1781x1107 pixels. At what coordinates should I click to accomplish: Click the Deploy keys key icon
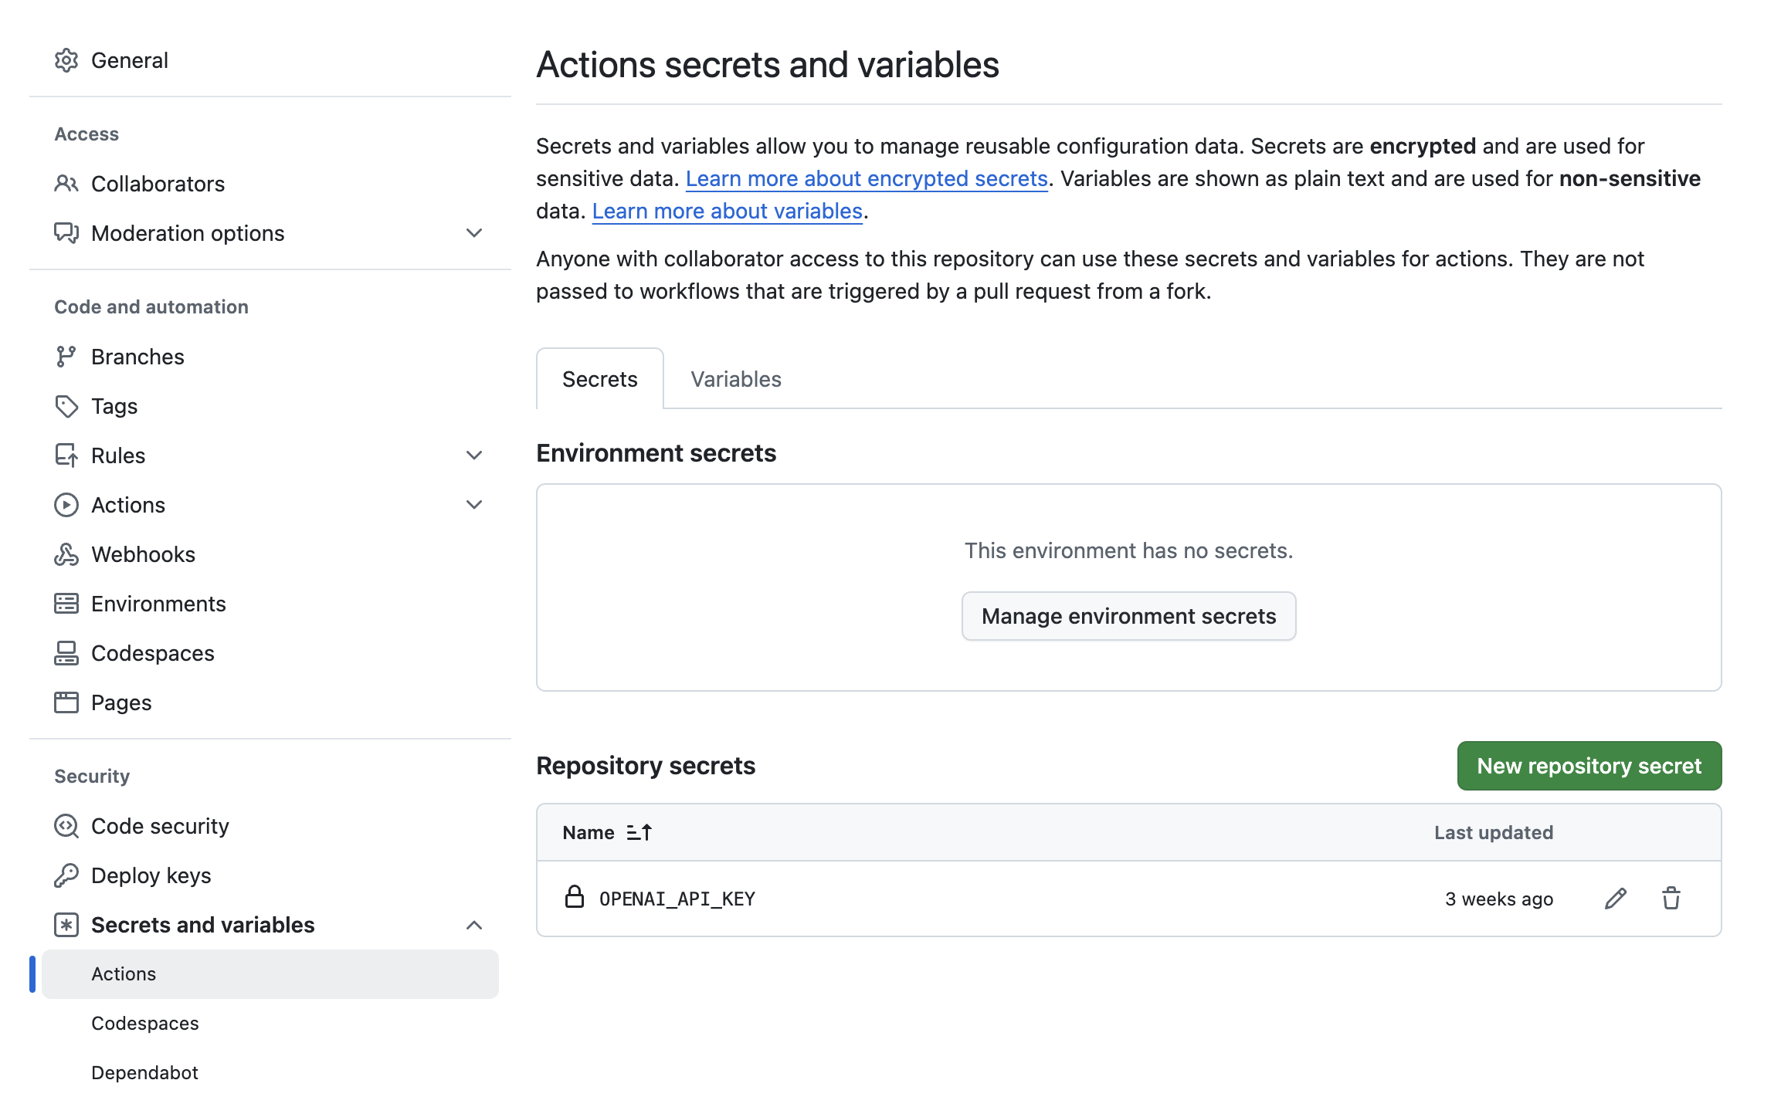click(66, 875)
